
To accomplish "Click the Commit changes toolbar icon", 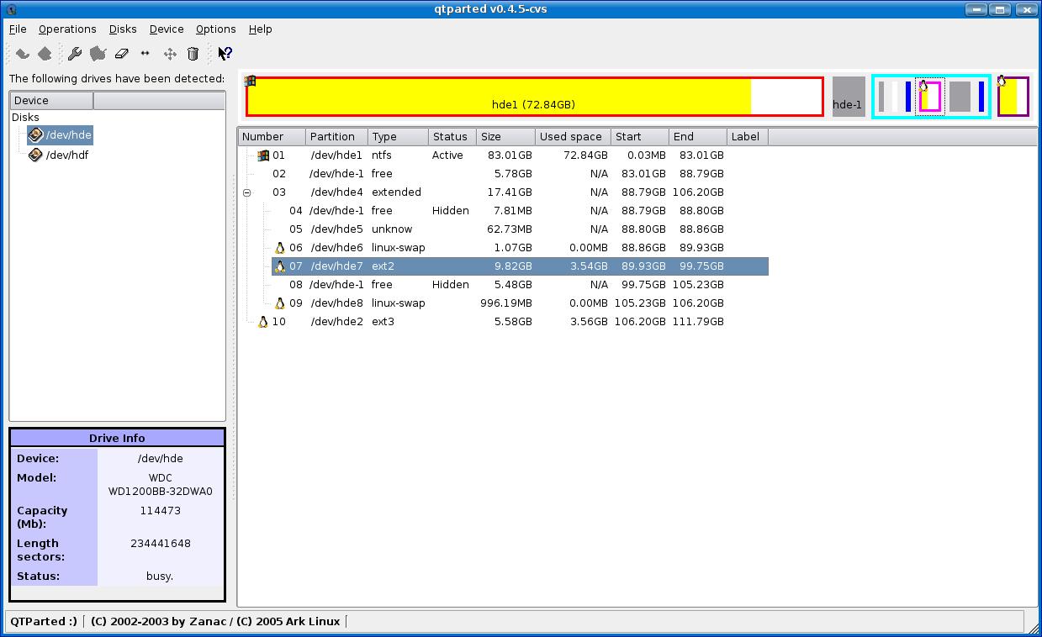I will 45,54.
